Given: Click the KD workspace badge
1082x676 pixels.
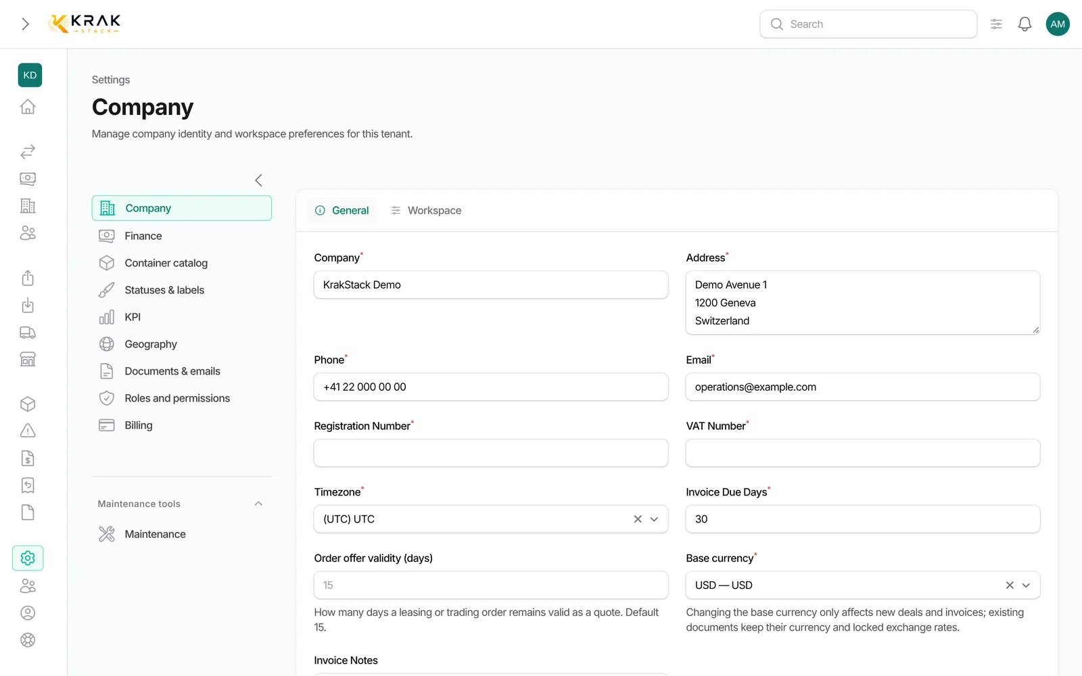Looking at the screenshot, I should (x=30, y=75).
